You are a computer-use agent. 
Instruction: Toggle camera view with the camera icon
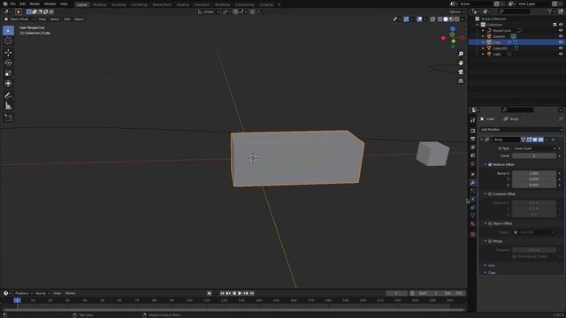click(x=461, y=72)
